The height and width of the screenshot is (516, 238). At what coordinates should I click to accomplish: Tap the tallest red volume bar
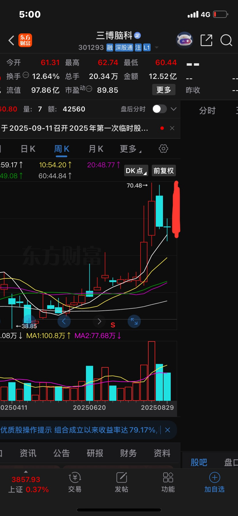[x=151, y=371]
